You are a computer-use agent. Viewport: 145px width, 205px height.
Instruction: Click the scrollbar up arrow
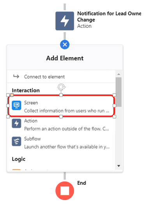coord(118,74)
